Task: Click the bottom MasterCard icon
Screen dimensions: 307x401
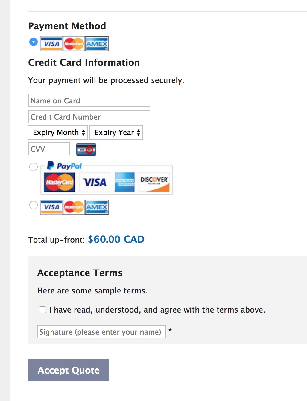Action: (x=74, y=207)
